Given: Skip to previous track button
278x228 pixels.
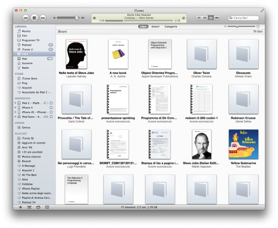Looking at the screenshot, I should [25, 18].
